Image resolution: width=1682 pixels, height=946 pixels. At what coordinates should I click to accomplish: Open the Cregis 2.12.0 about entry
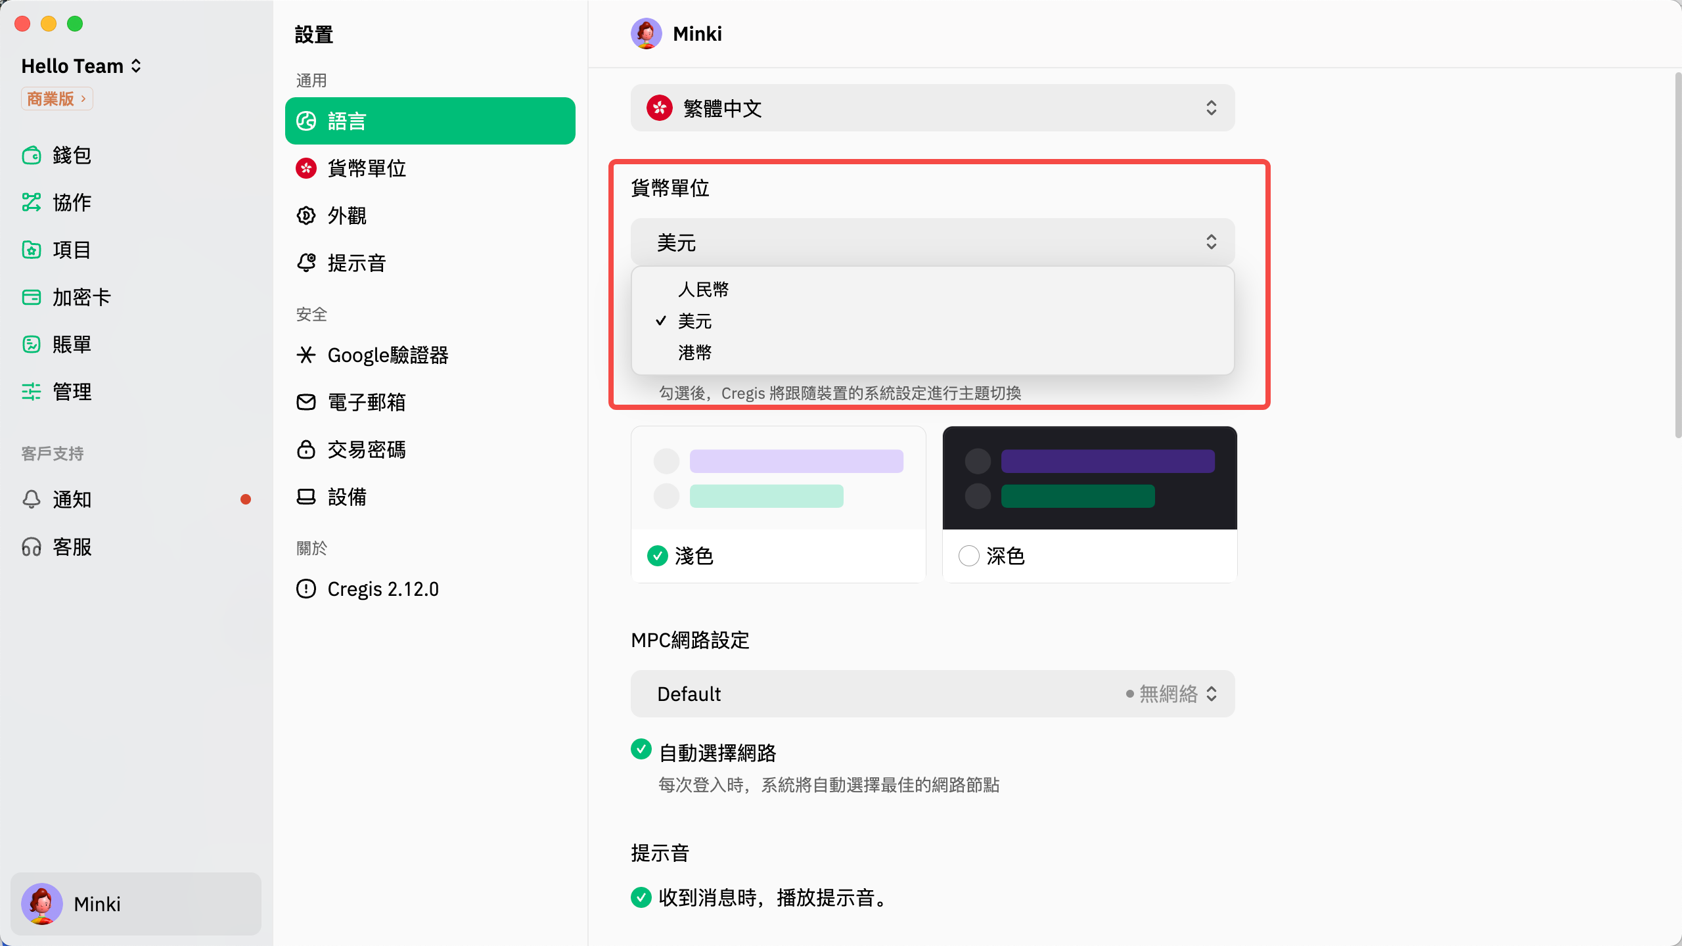pos(382,589)
